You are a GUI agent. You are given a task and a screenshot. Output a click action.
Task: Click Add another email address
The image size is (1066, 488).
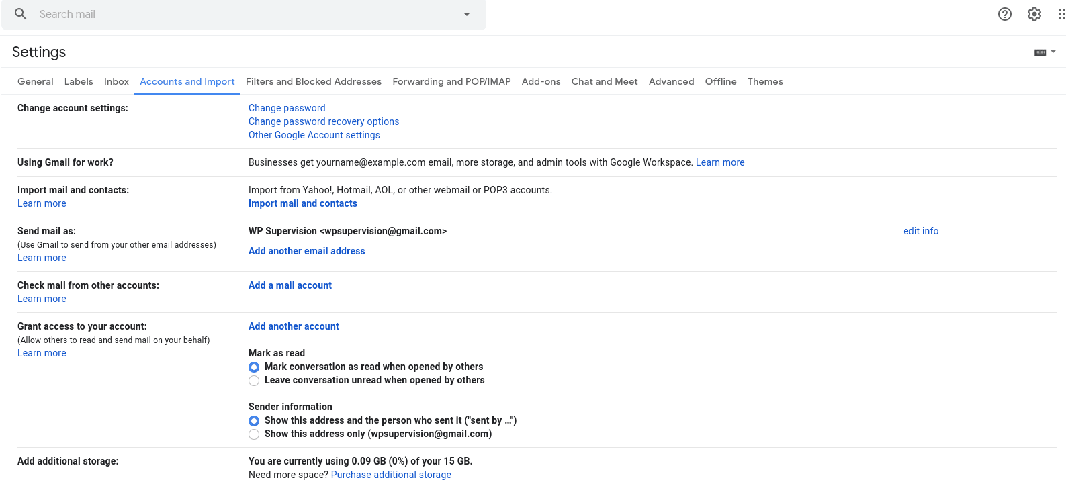pos(307,251)
